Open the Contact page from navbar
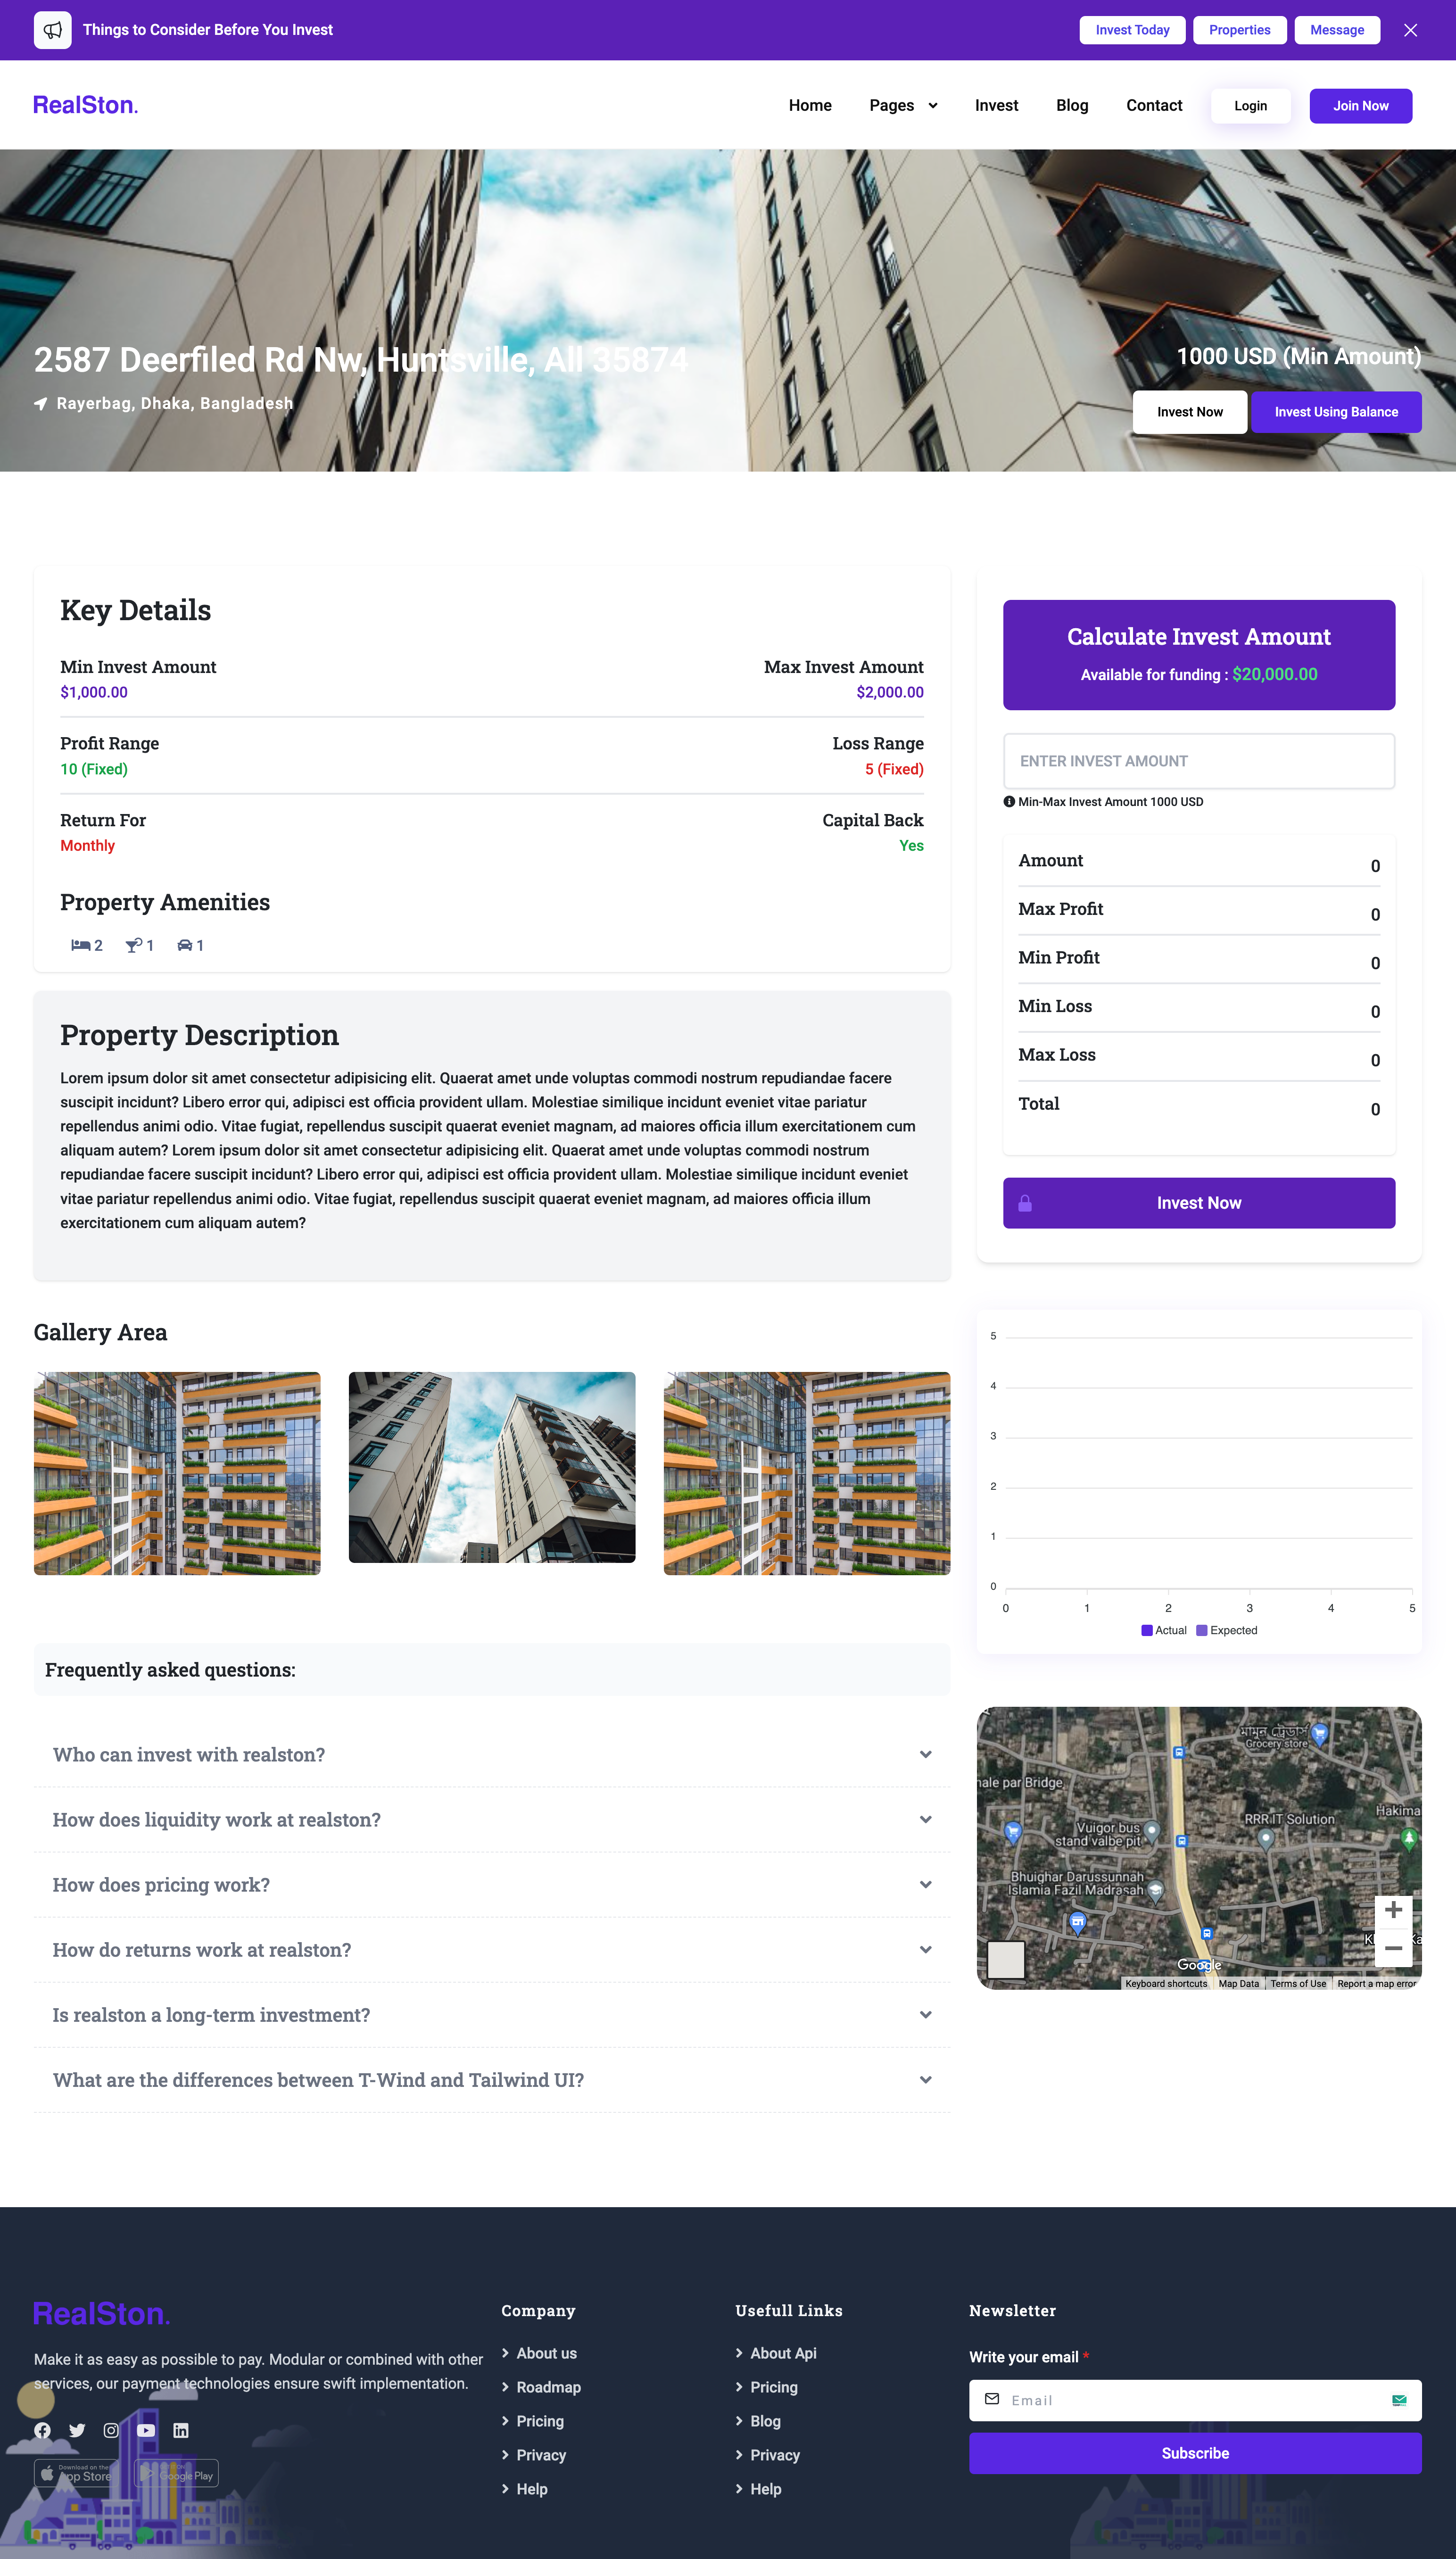This screenshot has width=1456, height=2559. (x=1154, y=106)
